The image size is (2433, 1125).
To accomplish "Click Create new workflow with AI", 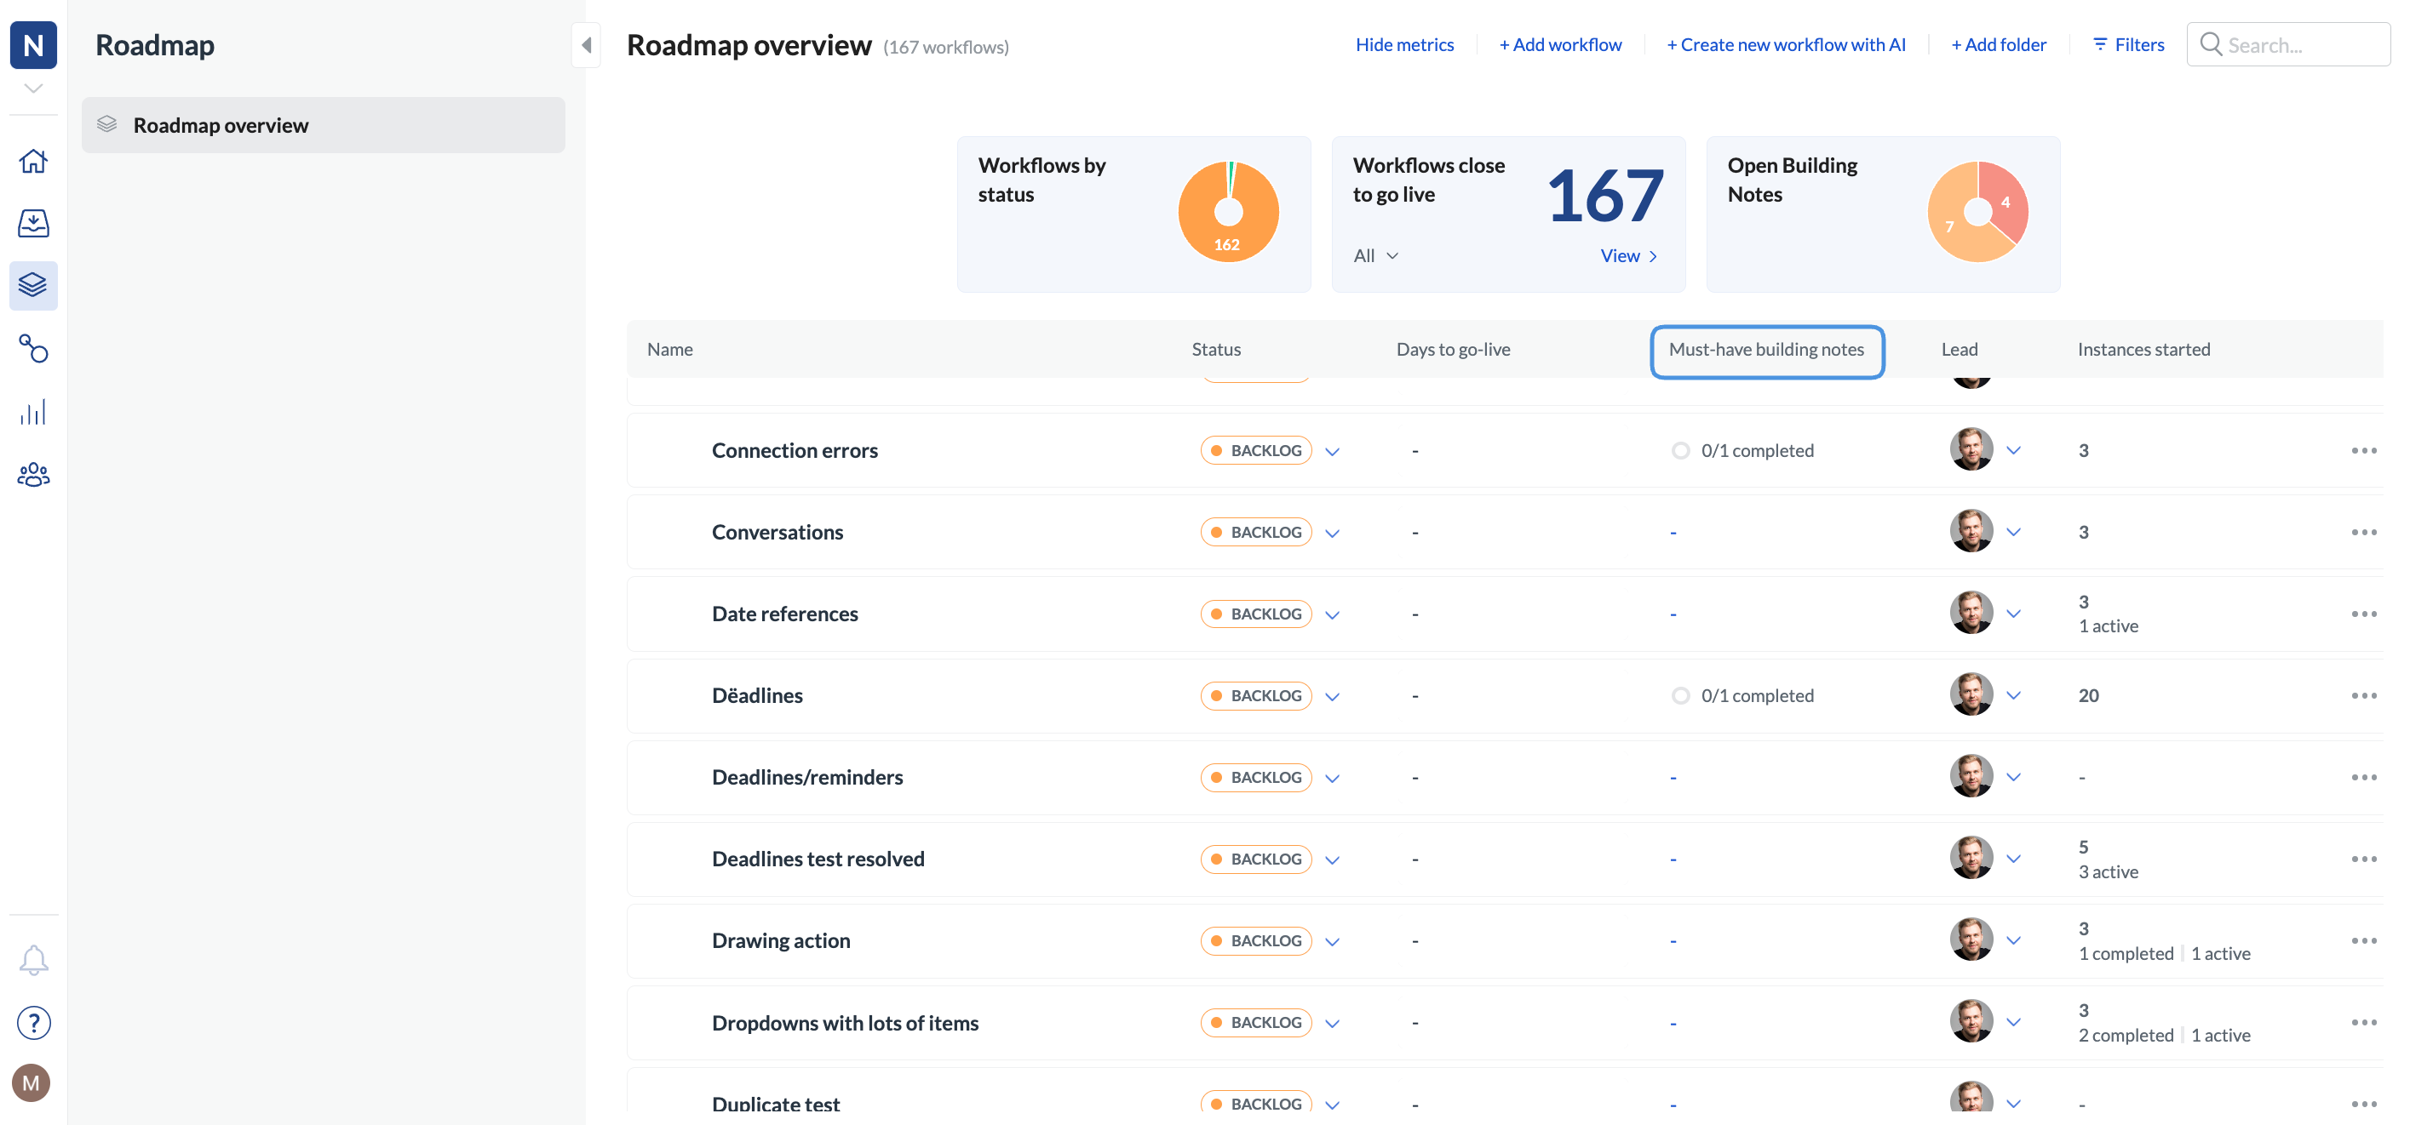I will click(1785, 44).
